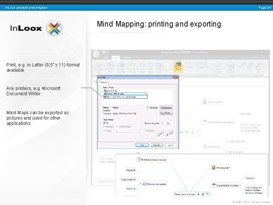Toggle the Print to file checkbox

pos(147,108)
